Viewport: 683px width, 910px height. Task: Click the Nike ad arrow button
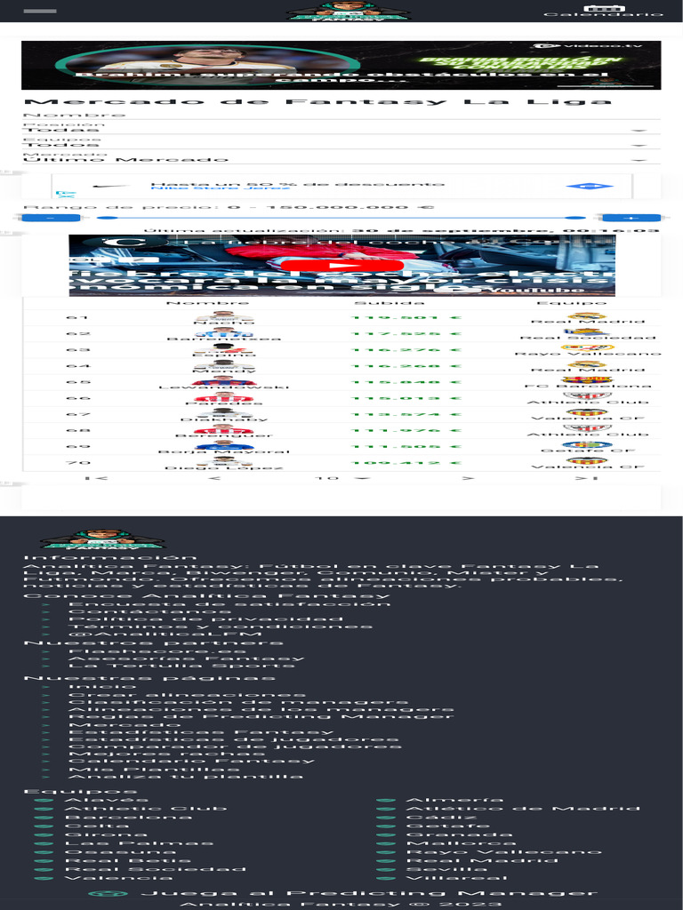(x=590, y=187)
